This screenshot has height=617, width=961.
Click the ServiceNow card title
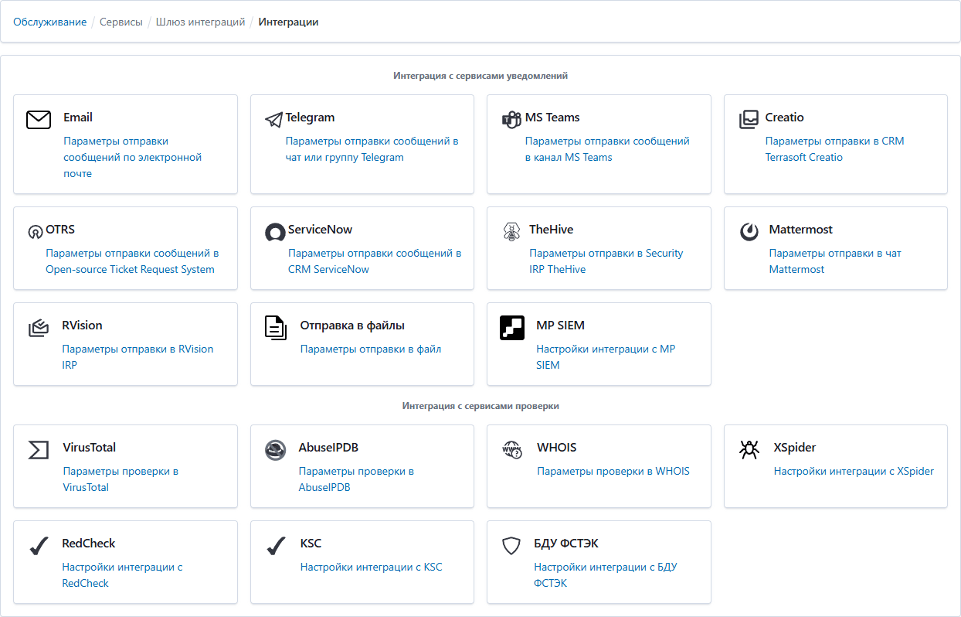[321, 230]
